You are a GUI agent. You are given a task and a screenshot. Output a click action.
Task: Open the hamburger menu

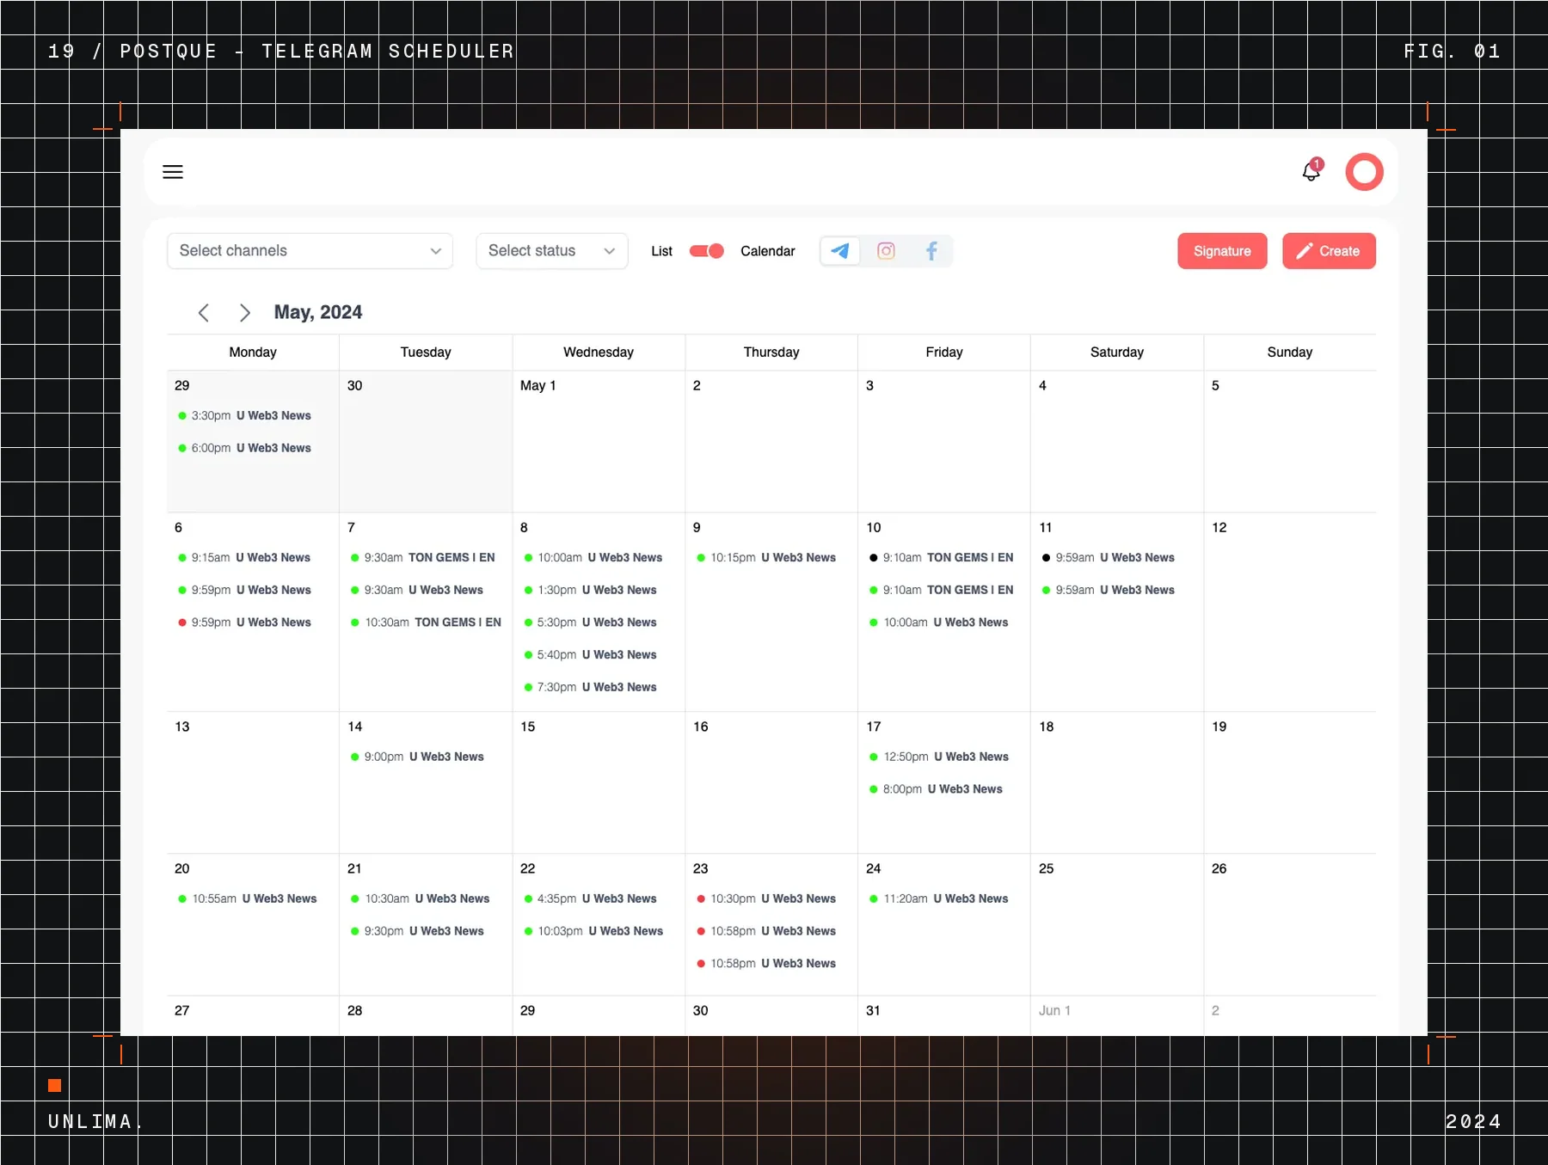[x=173, y=172]
